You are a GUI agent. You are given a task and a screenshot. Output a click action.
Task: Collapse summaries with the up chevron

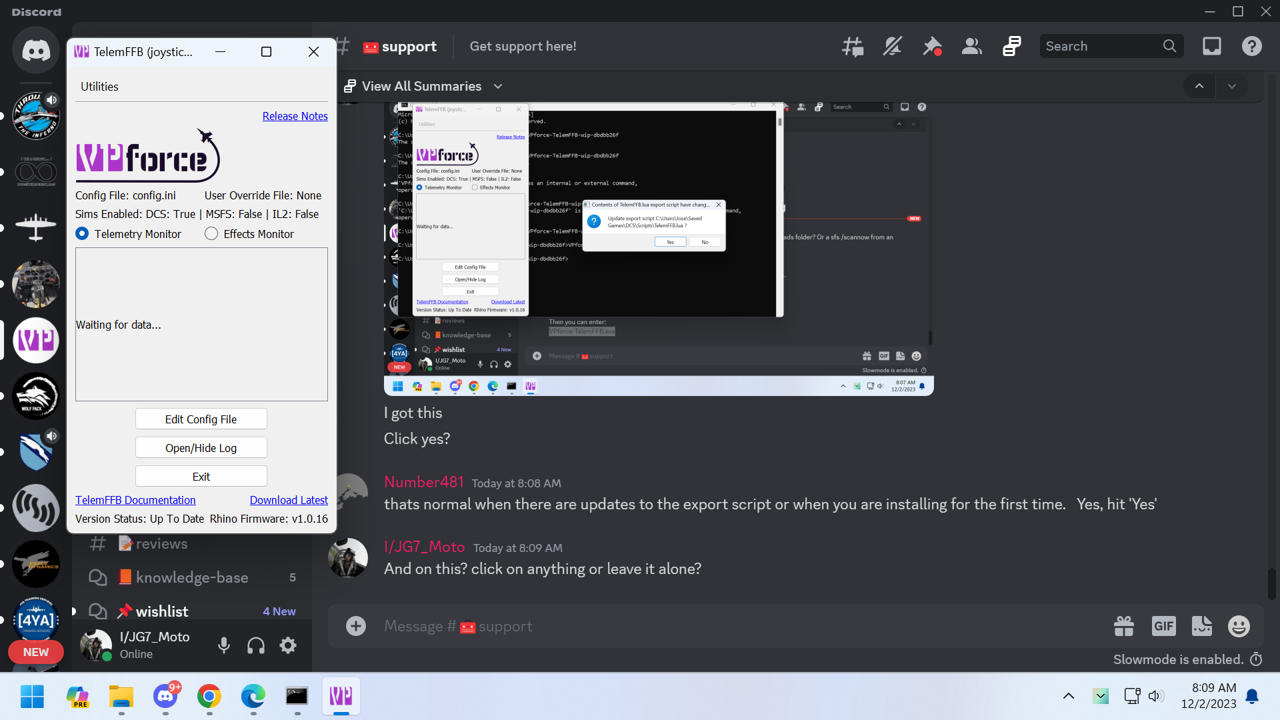pos(1199,86)
